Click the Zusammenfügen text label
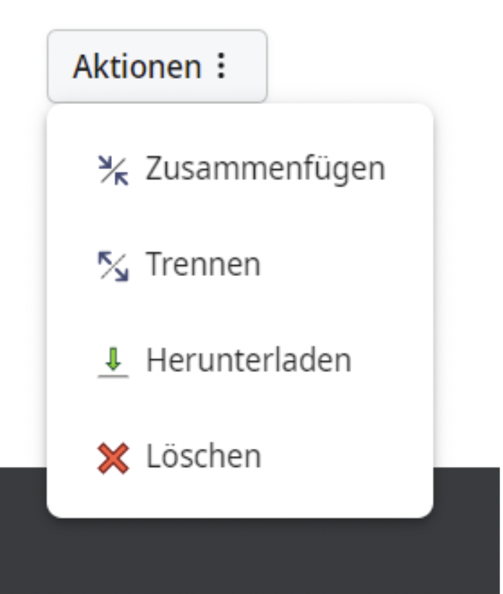 [265, 169]
